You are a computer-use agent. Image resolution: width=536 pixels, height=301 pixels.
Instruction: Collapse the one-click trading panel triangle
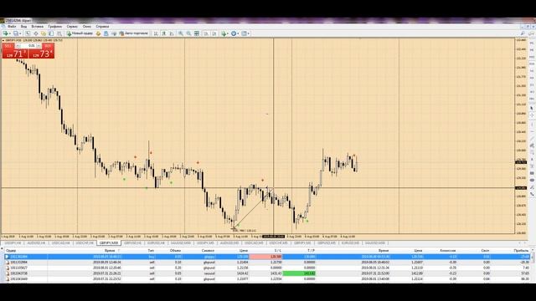click(3, 41)
